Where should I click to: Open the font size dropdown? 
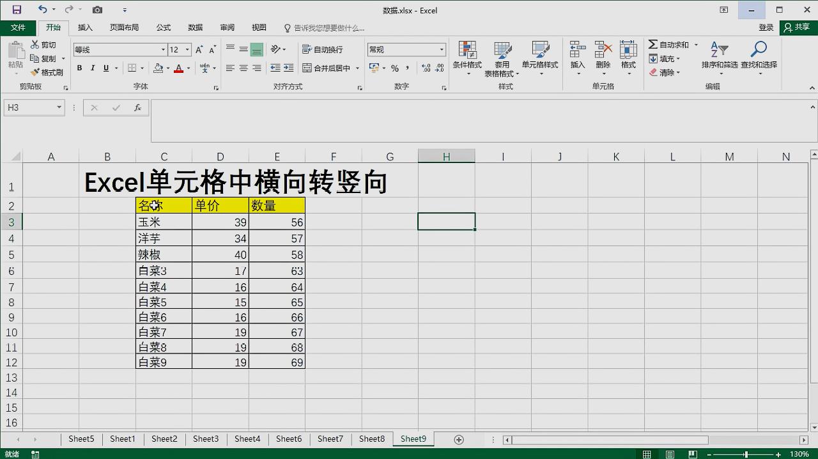click(187, 50)
